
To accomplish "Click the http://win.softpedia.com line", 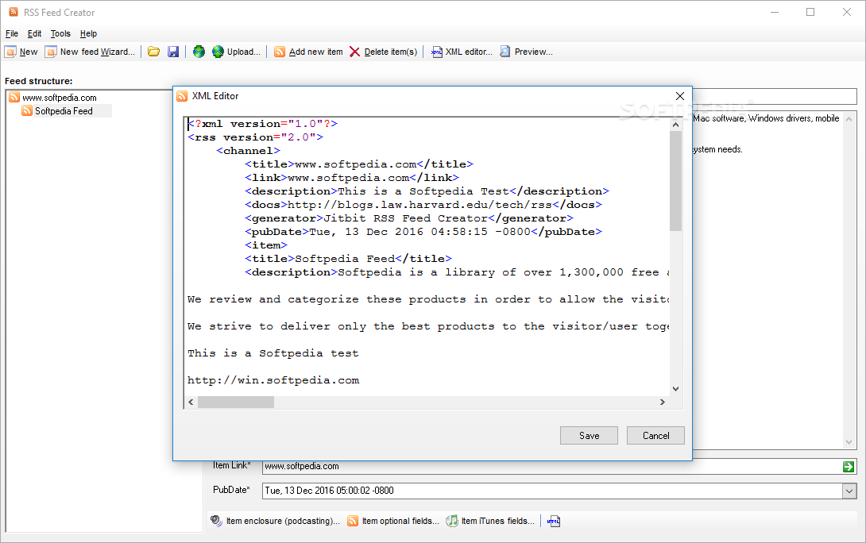I will click(273, 380).
